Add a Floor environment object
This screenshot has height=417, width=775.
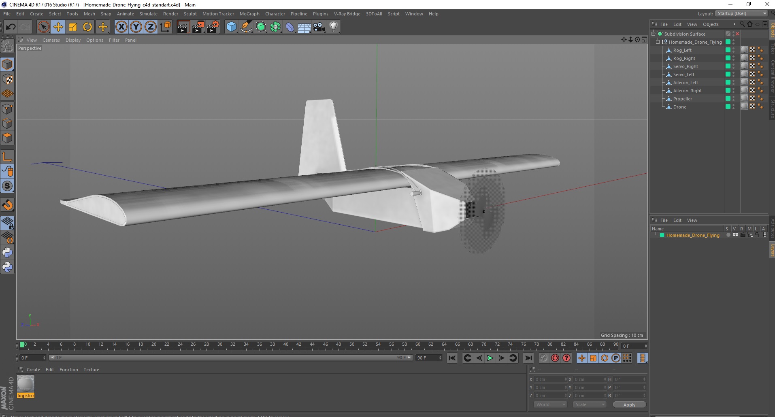(x=304, y=27)
